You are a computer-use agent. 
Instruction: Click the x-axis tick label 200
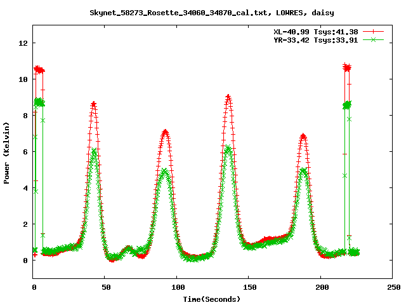click(x=322, y=287)
